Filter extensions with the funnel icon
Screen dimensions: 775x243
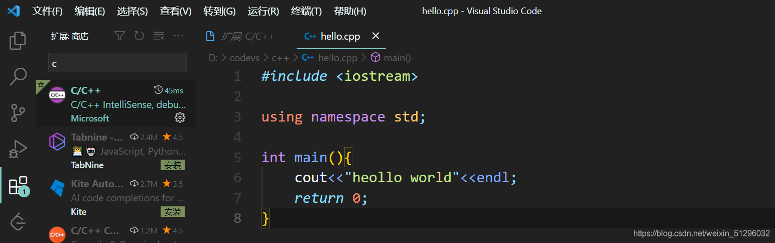click(119, 36)
